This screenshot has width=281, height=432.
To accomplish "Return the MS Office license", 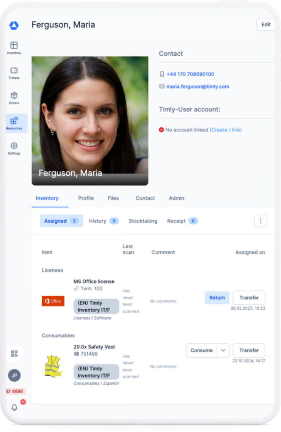I will tap(217, 297).
